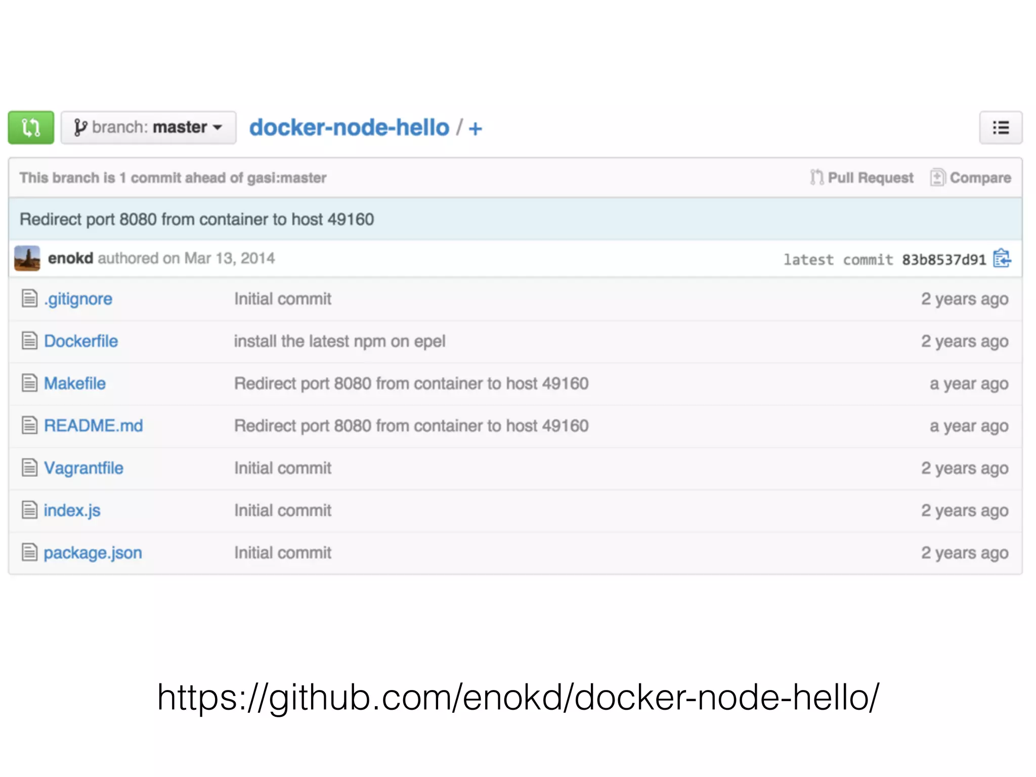The image size is (1036, 777).
Task: Click the a year ago timestamp for Makefile
Action: [x=969, y=384]
